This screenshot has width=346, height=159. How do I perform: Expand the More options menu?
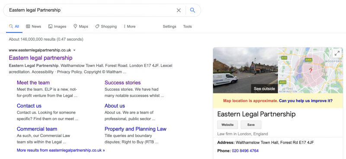pos(129,26)
